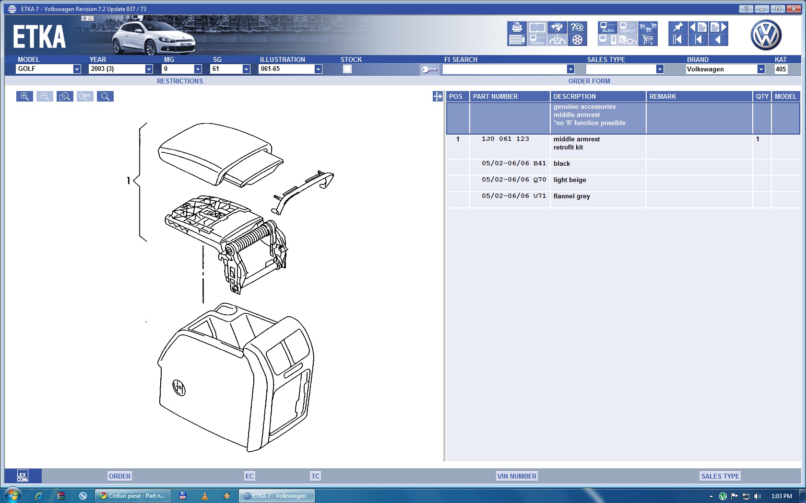Screen dimensions: 806x503
Task: Click the single-bar back arrow icon
Action: (698, 40)
